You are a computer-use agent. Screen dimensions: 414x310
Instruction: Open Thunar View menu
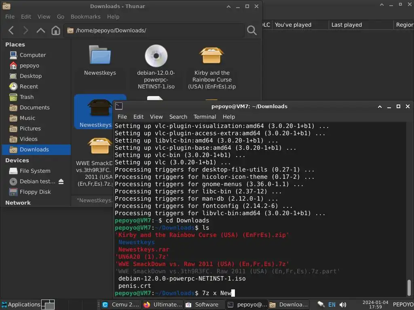(x=44, y=17)
